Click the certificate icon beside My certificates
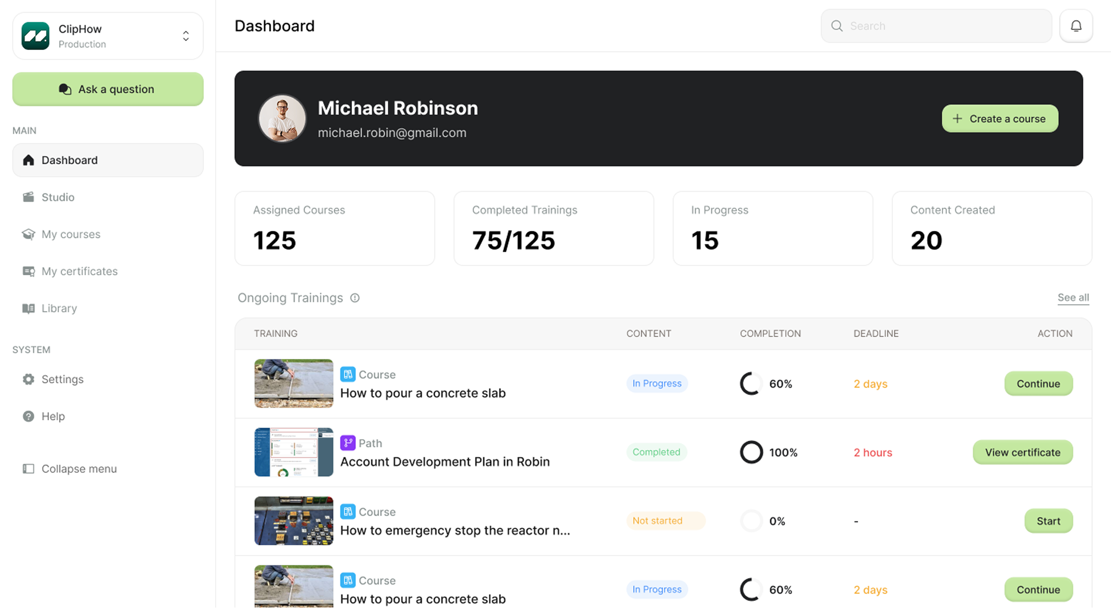The height and width of the screenshot is (608, 1111). (28, 271)
